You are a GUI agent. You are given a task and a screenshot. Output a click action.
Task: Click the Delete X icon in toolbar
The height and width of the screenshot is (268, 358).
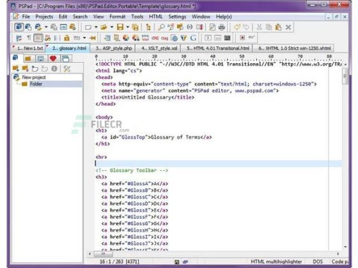288,27
